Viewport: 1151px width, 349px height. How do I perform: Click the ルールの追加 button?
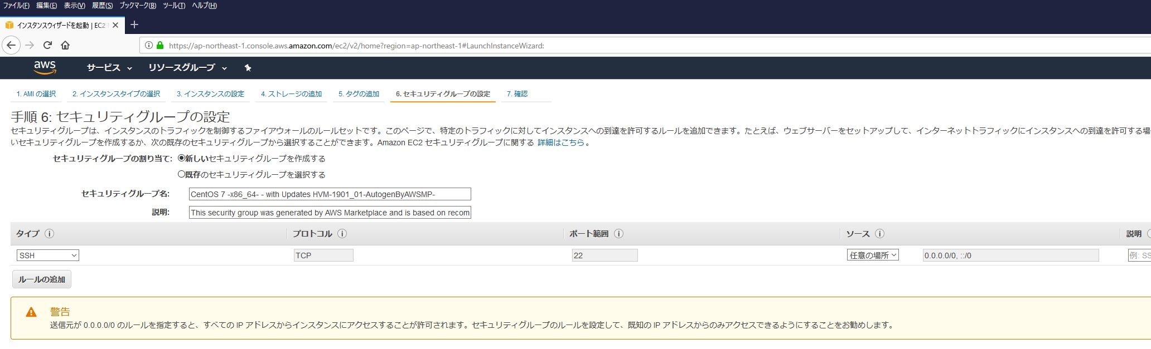pyautogui.click(x=42, y=279)
